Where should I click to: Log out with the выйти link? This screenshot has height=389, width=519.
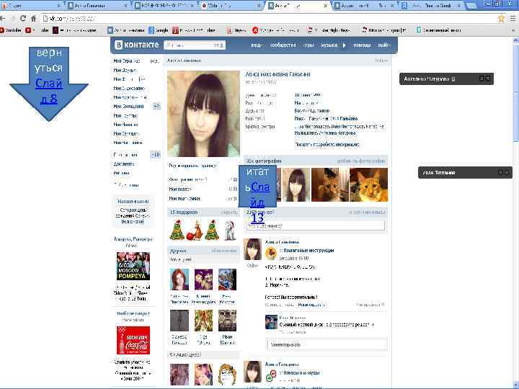pyautogui.click(x=384, y=45)
